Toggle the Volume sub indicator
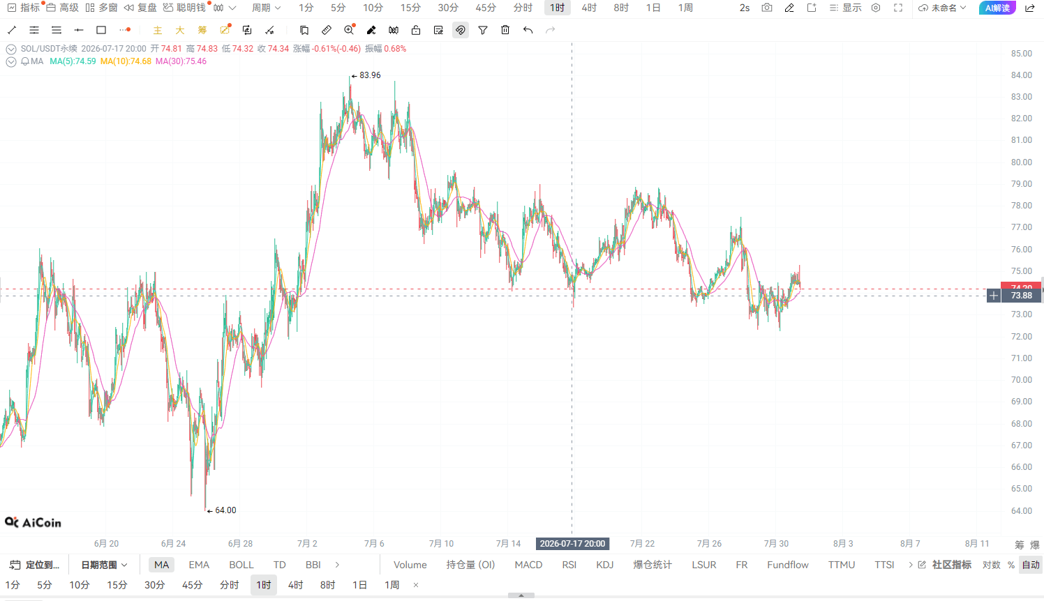This screenshot has height=601, width=1044. pyautogui.click(x=410, y=565)
